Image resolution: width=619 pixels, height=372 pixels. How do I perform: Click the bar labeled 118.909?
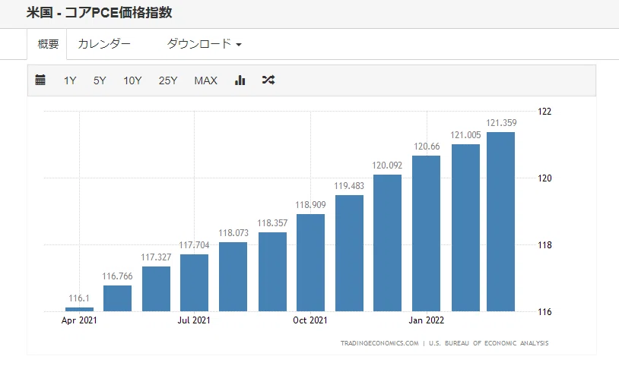click(311, 263)
